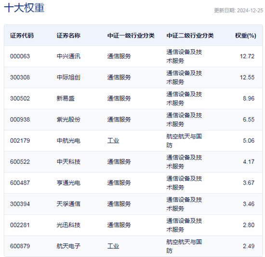Click the 证券名称 column header

pos(68,36)
